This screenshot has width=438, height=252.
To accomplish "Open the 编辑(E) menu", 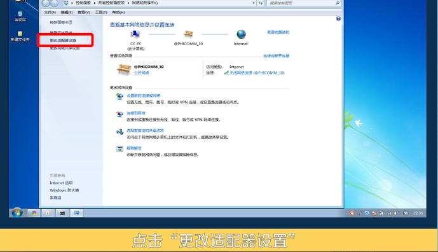I will [67, 12].
